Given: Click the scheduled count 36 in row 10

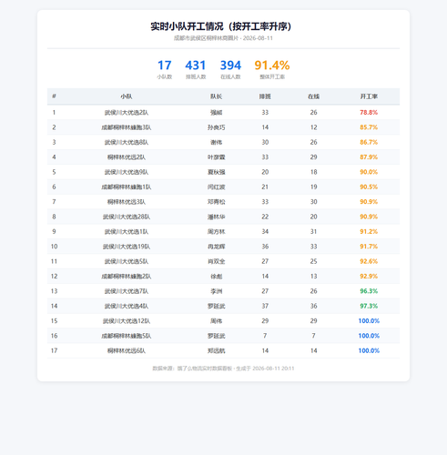Looking at the screenshot, I should pyautogui.click(x=265, y=247).
